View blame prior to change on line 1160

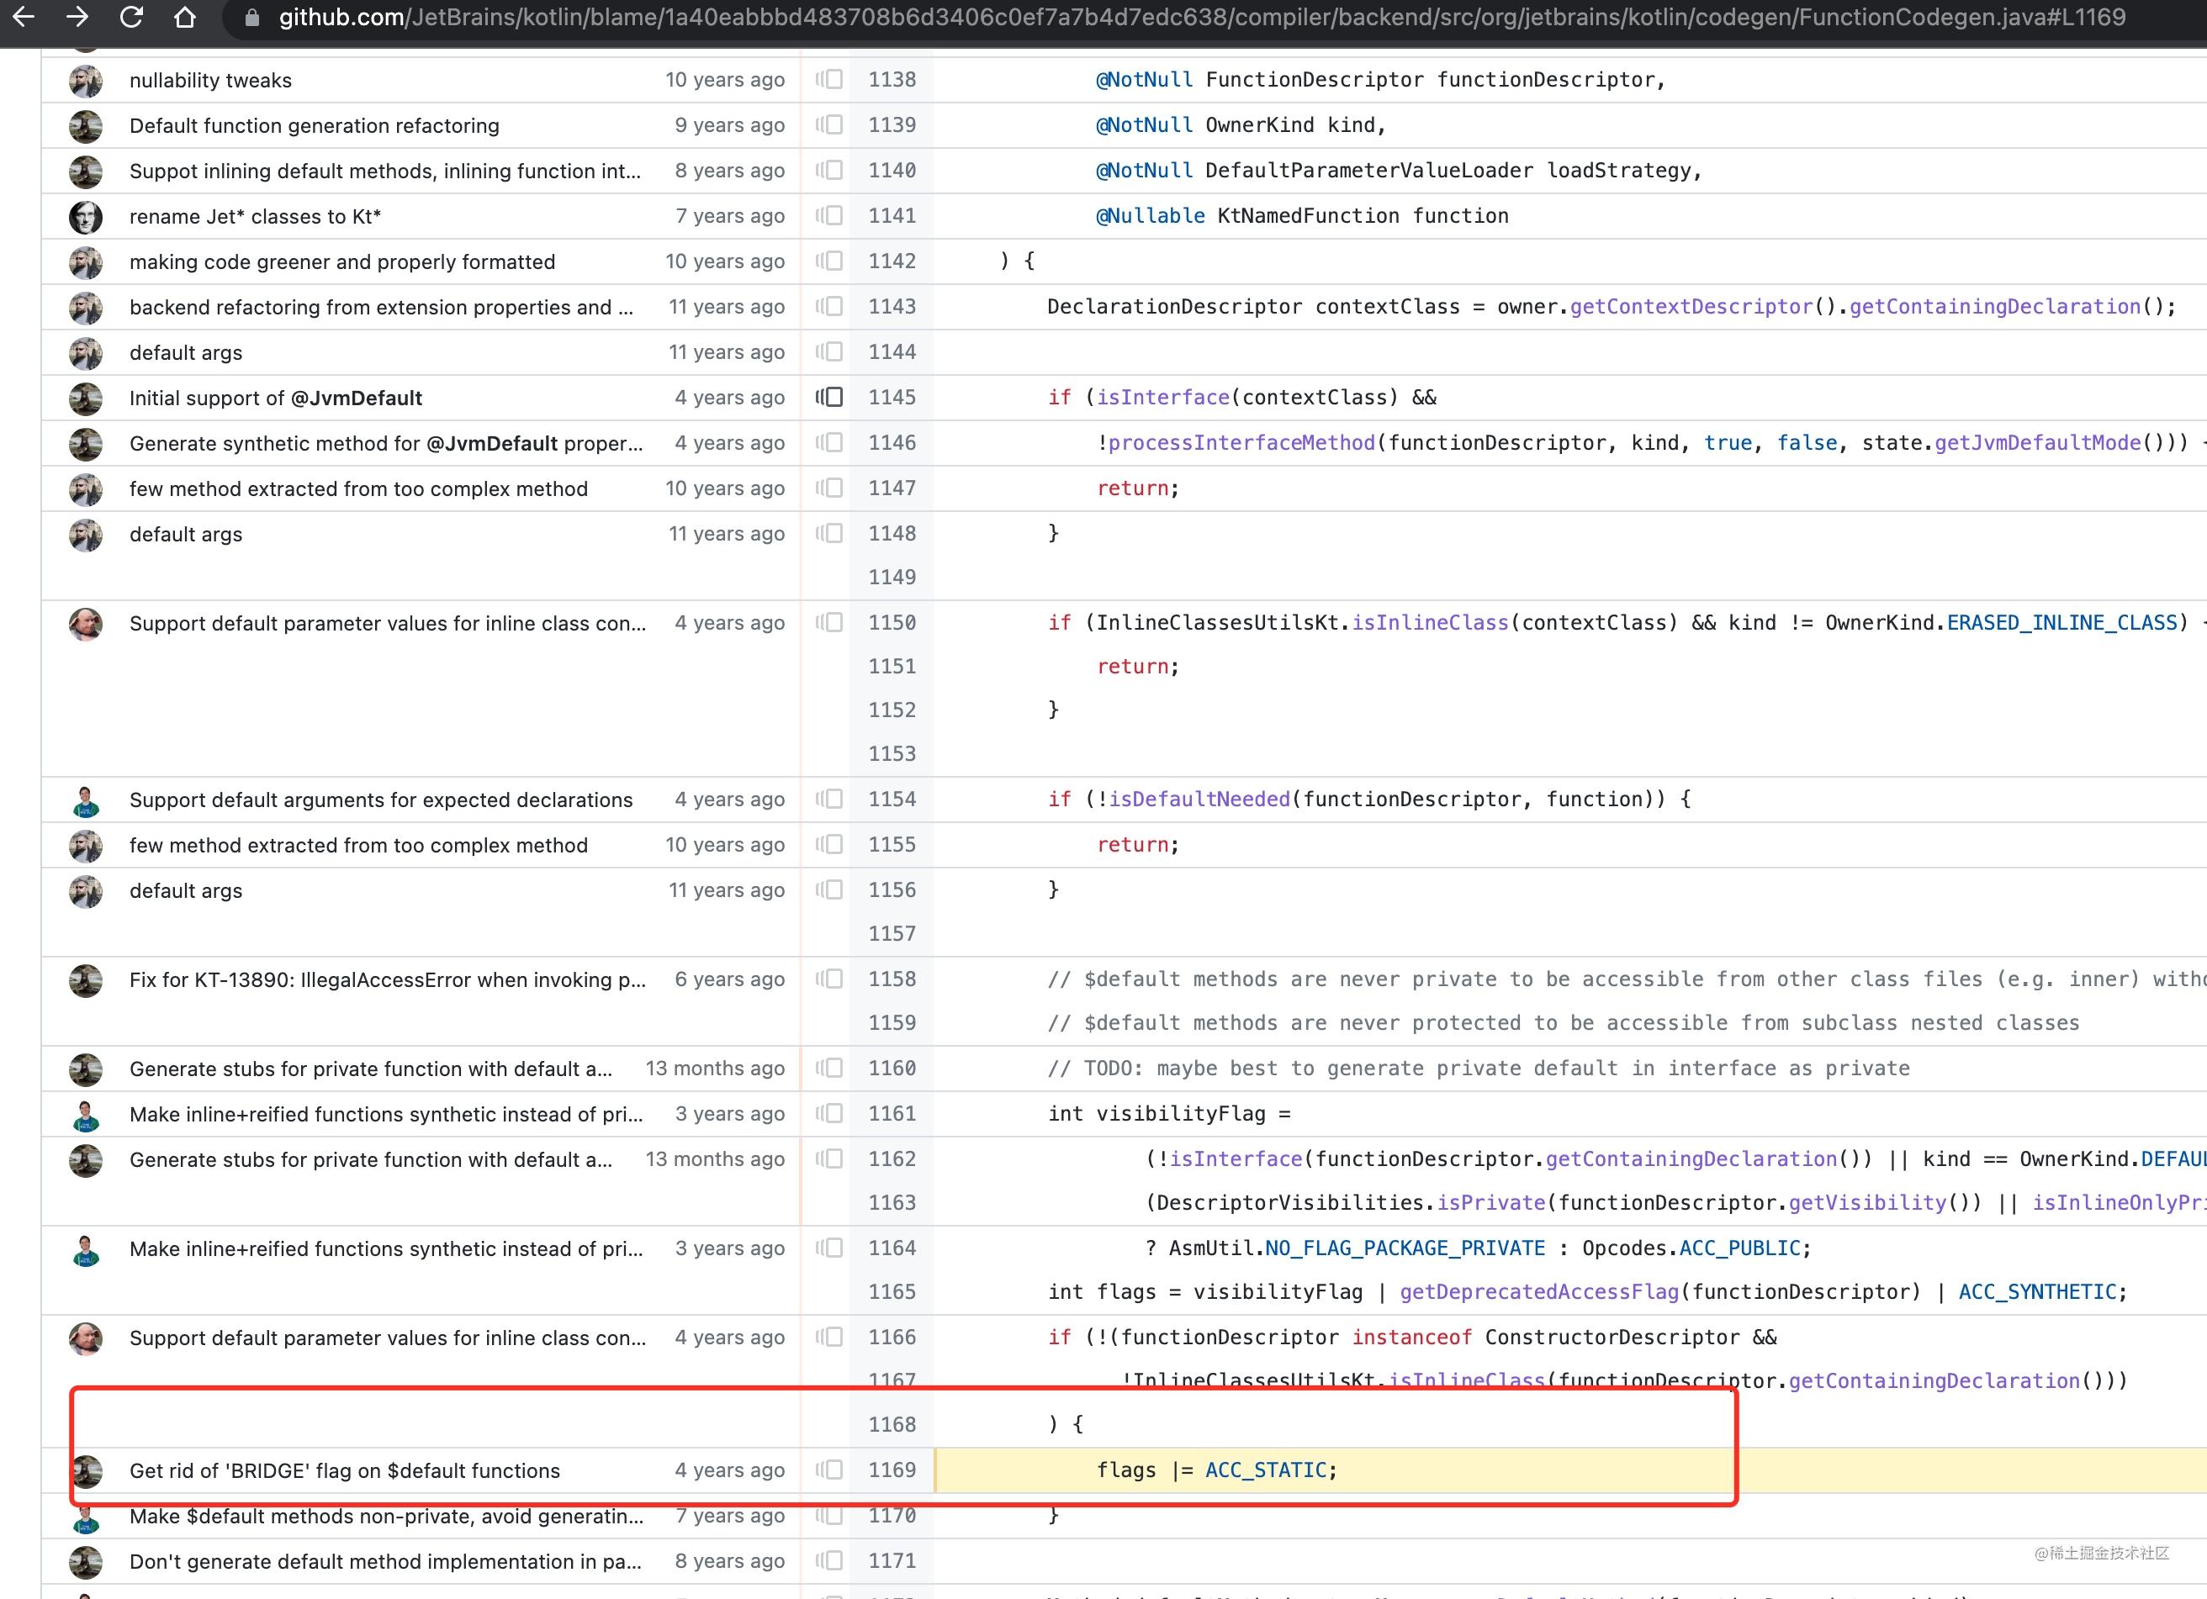coord(829,1068)
